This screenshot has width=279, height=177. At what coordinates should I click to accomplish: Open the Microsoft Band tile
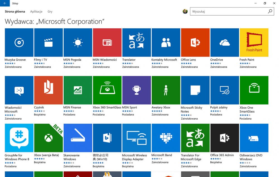(x=166, y=138)
